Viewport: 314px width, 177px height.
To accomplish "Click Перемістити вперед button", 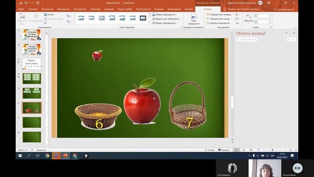I will (219, 15).
